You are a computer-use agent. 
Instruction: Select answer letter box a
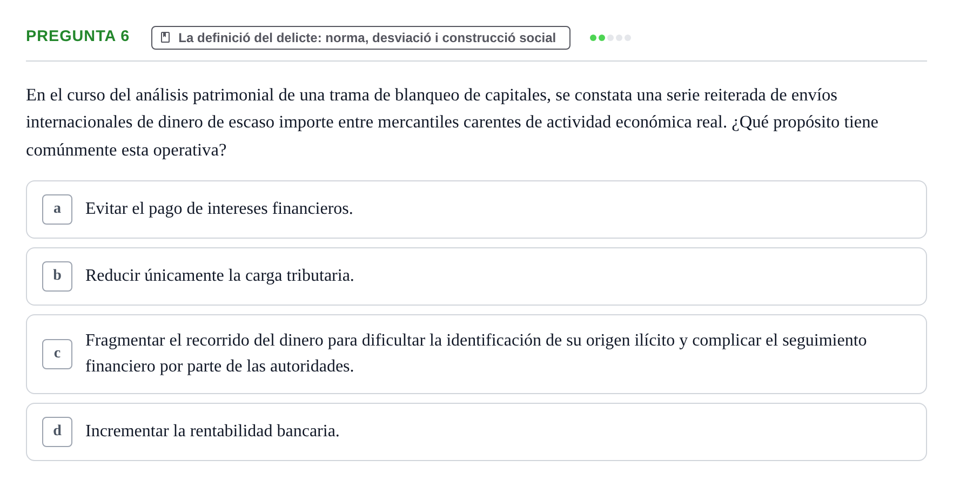[57, 209]
